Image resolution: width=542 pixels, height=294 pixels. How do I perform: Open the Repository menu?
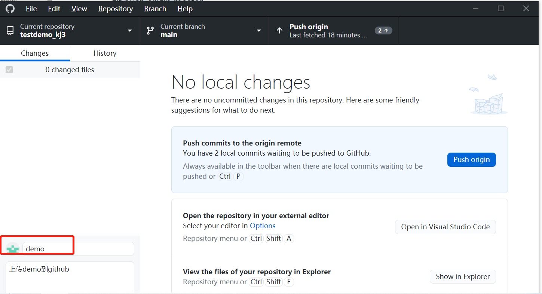coord(115,9)
